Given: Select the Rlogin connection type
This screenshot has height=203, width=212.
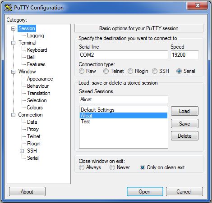Looking at the screenshot, I should click(130, 71).
